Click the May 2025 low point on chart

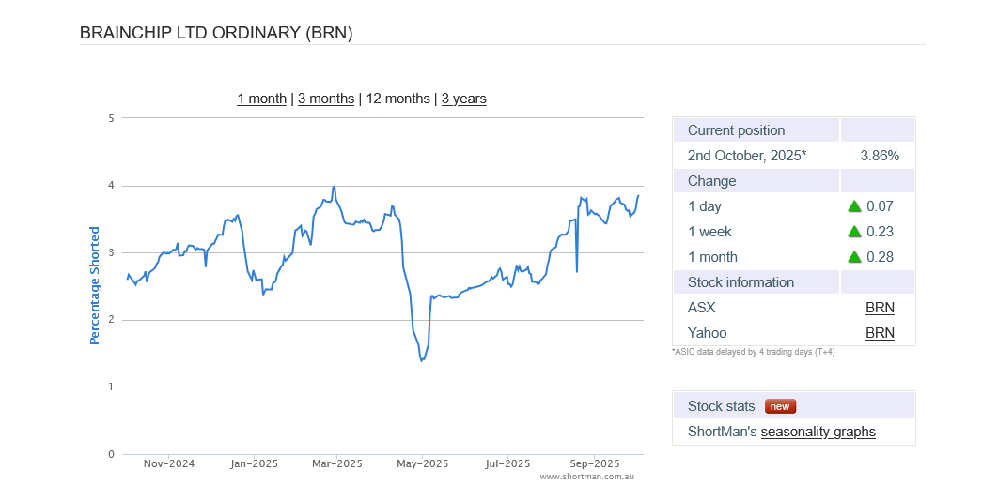click(x=421, y=361)
